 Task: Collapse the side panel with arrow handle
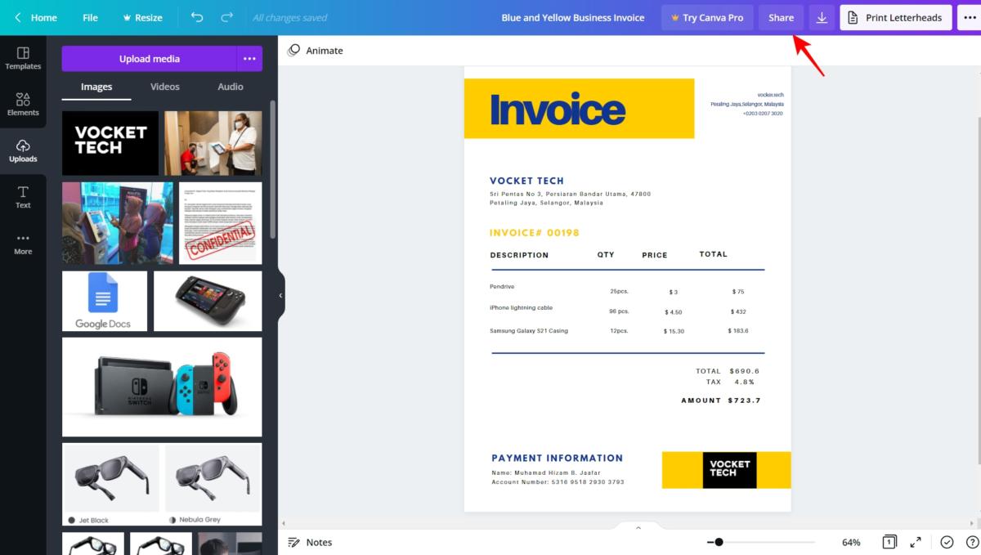pos(280,295)
